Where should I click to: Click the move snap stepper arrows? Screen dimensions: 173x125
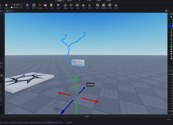22,4
